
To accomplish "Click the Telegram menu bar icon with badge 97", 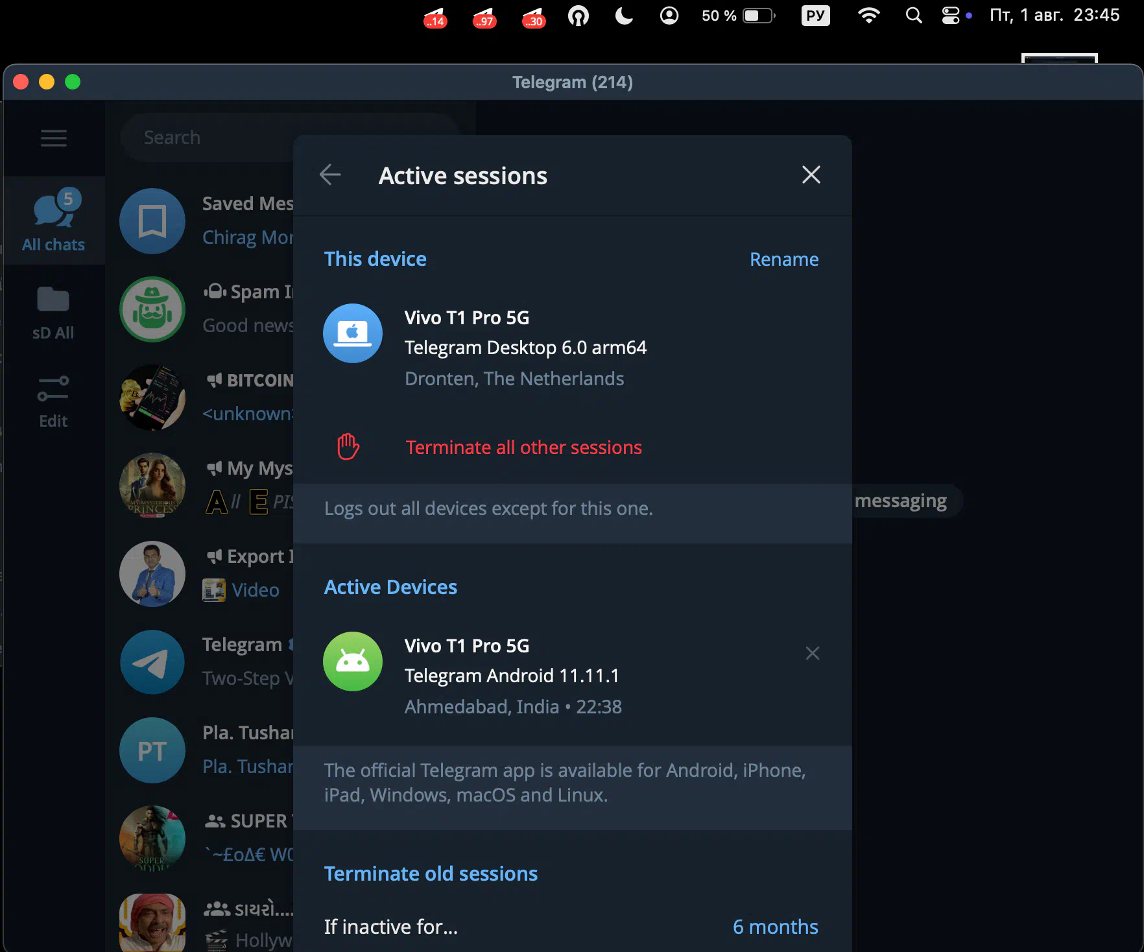I will (x=484, y=18).
